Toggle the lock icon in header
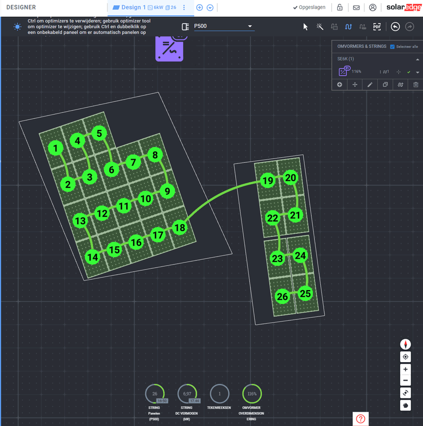423x426 pixels. pos(339,7)
